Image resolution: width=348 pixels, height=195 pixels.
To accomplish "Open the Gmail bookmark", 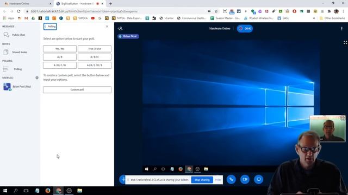I will click(x=26, y=18).
